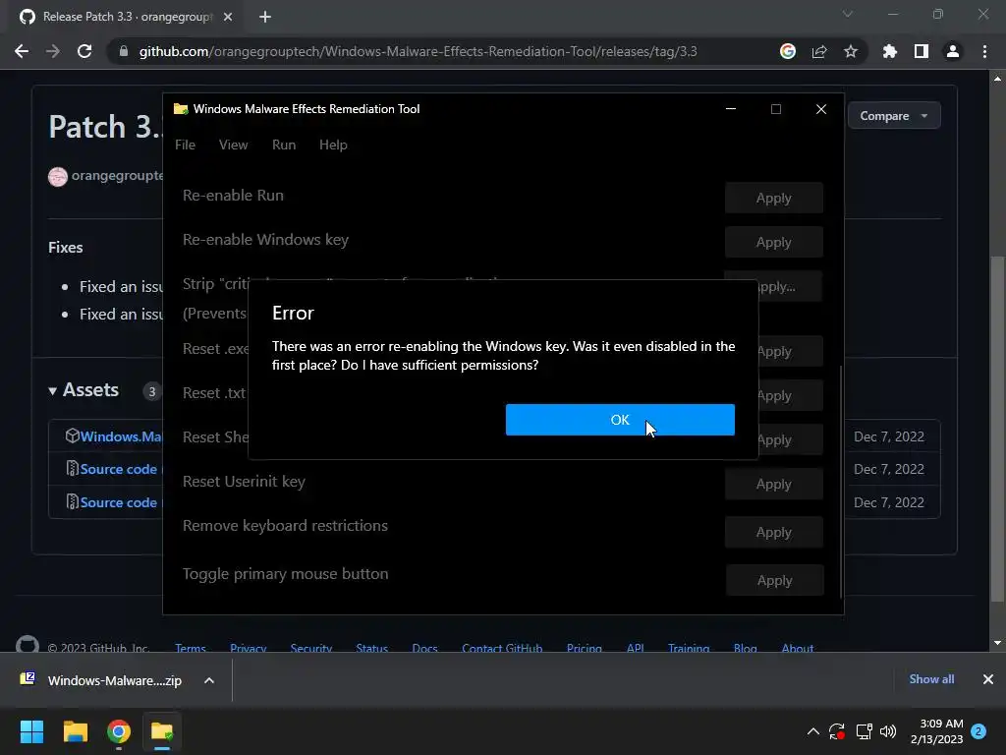Image resolution: width=1006 pixels, height=755 pixels.
Task: Close the Release Patch 3.3 tab
Action: [228, 17]
